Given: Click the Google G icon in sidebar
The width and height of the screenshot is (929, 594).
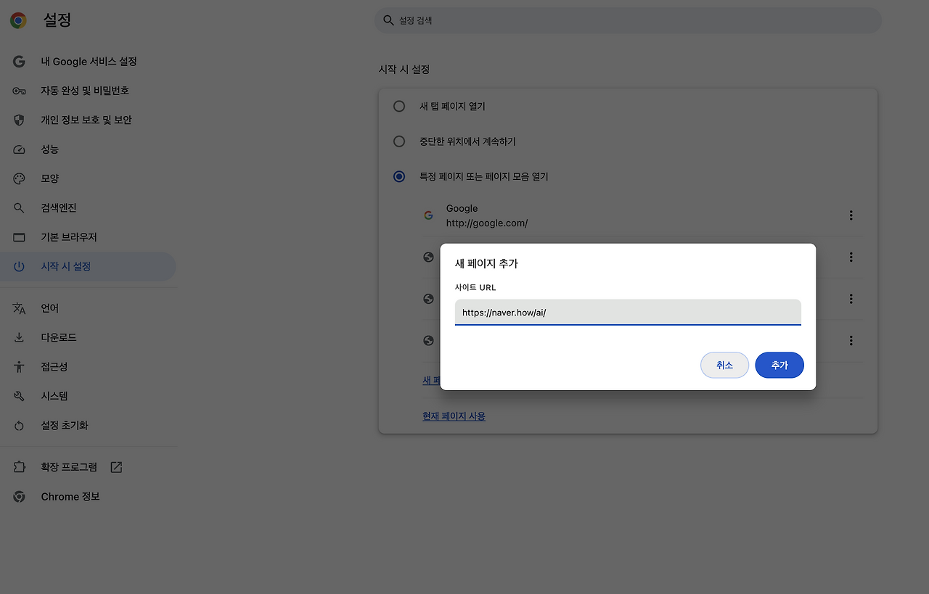Looking at the screenshot, I should [19, 62].
